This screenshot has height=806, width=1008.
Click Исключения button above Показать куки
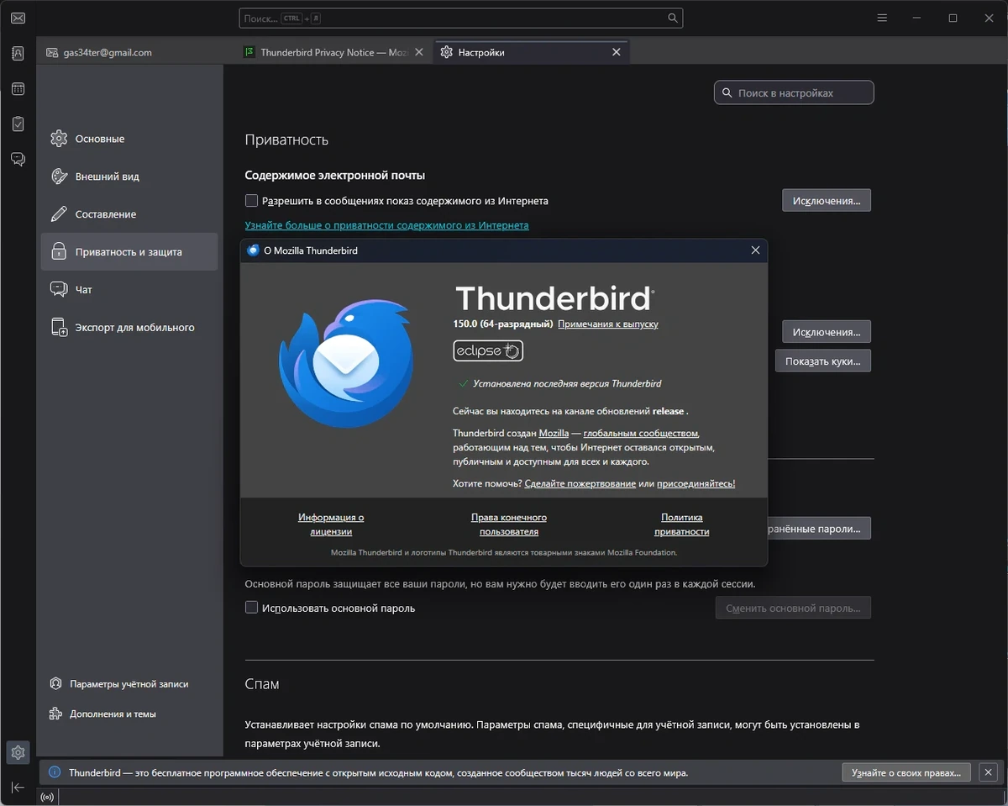(x=827, y=332)
